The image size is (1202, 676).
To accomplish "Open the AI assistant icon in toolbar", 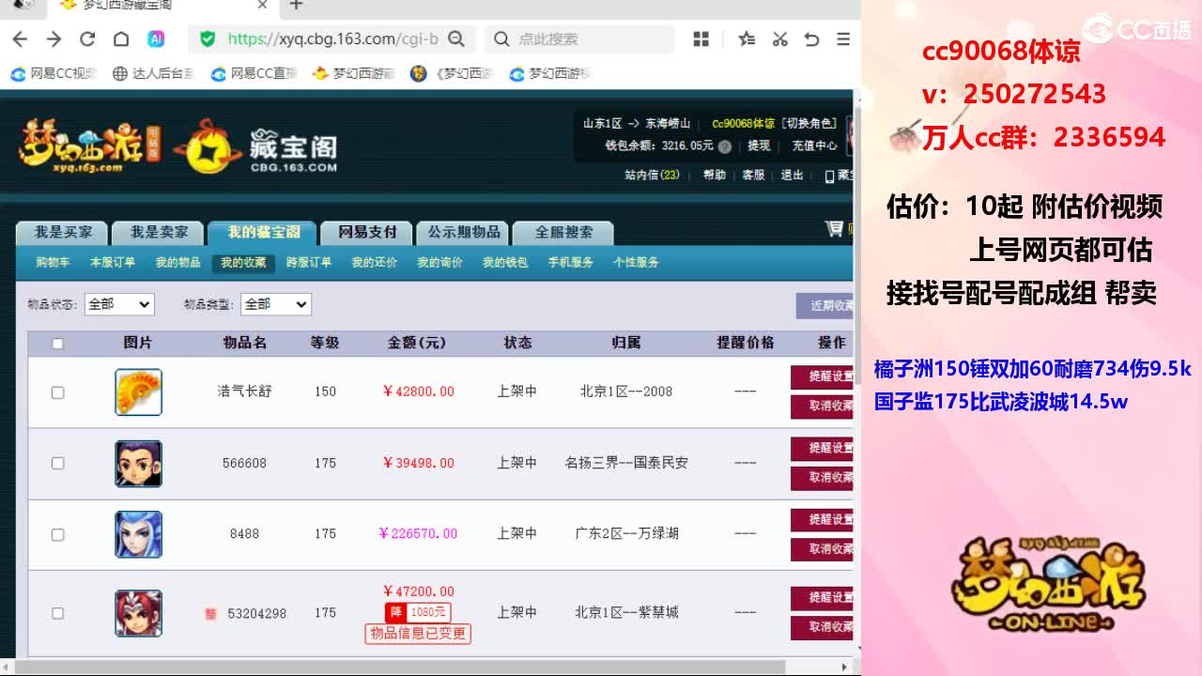I will point(156,38).
